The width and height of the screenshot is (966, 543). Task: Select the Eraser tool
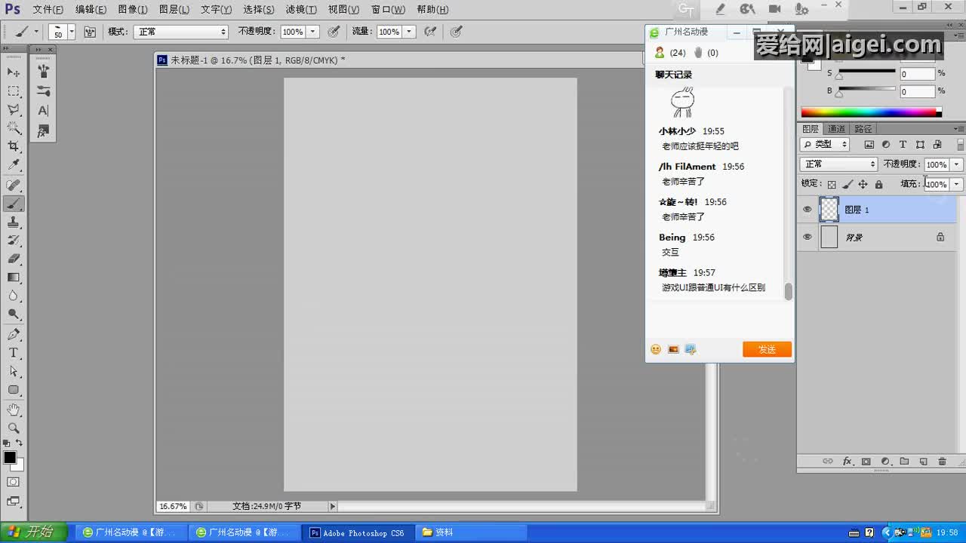point(14,259)
